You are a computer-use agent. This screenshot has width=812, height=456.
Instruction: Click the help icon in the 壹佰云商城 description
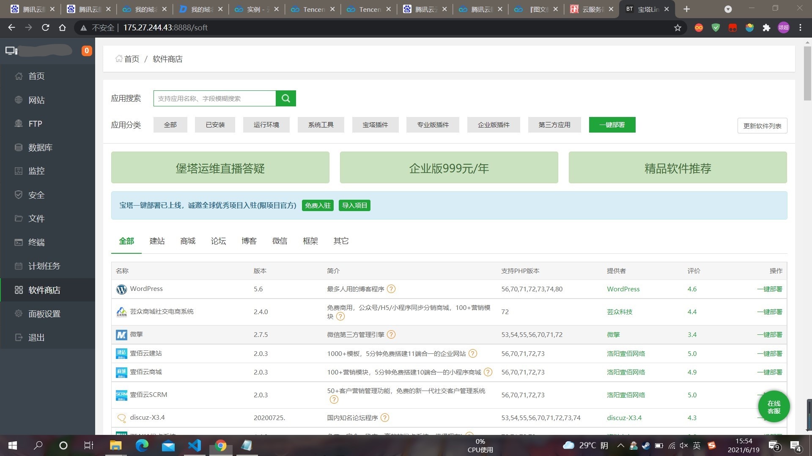(x=488, y=372)
